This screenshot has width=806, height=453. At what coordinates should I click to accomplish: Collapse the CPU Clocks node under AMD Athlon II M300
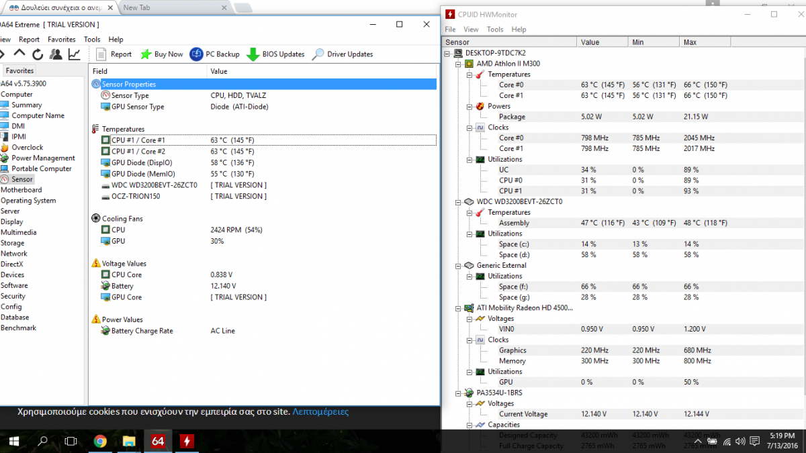click(x=469, y=128)
